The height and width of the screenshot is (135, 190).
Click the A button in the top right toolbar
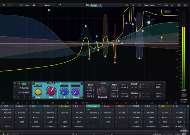click(140, 5)
